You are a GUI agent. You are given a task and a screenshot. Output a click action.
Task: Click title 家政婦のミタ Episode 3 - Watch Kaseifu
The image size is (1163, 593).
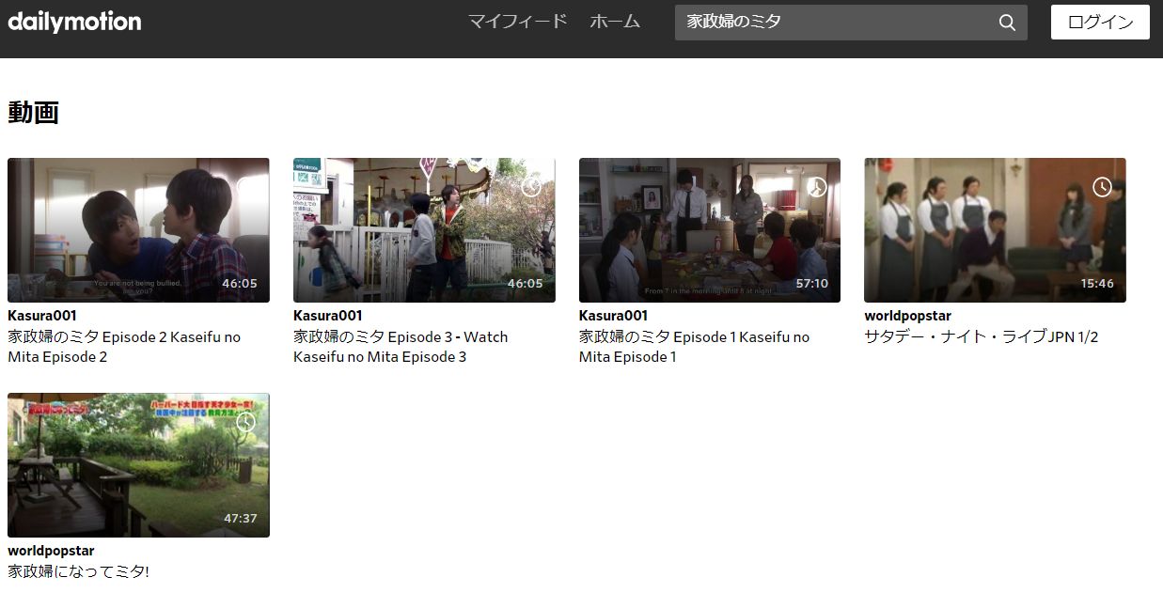point(401,347)
